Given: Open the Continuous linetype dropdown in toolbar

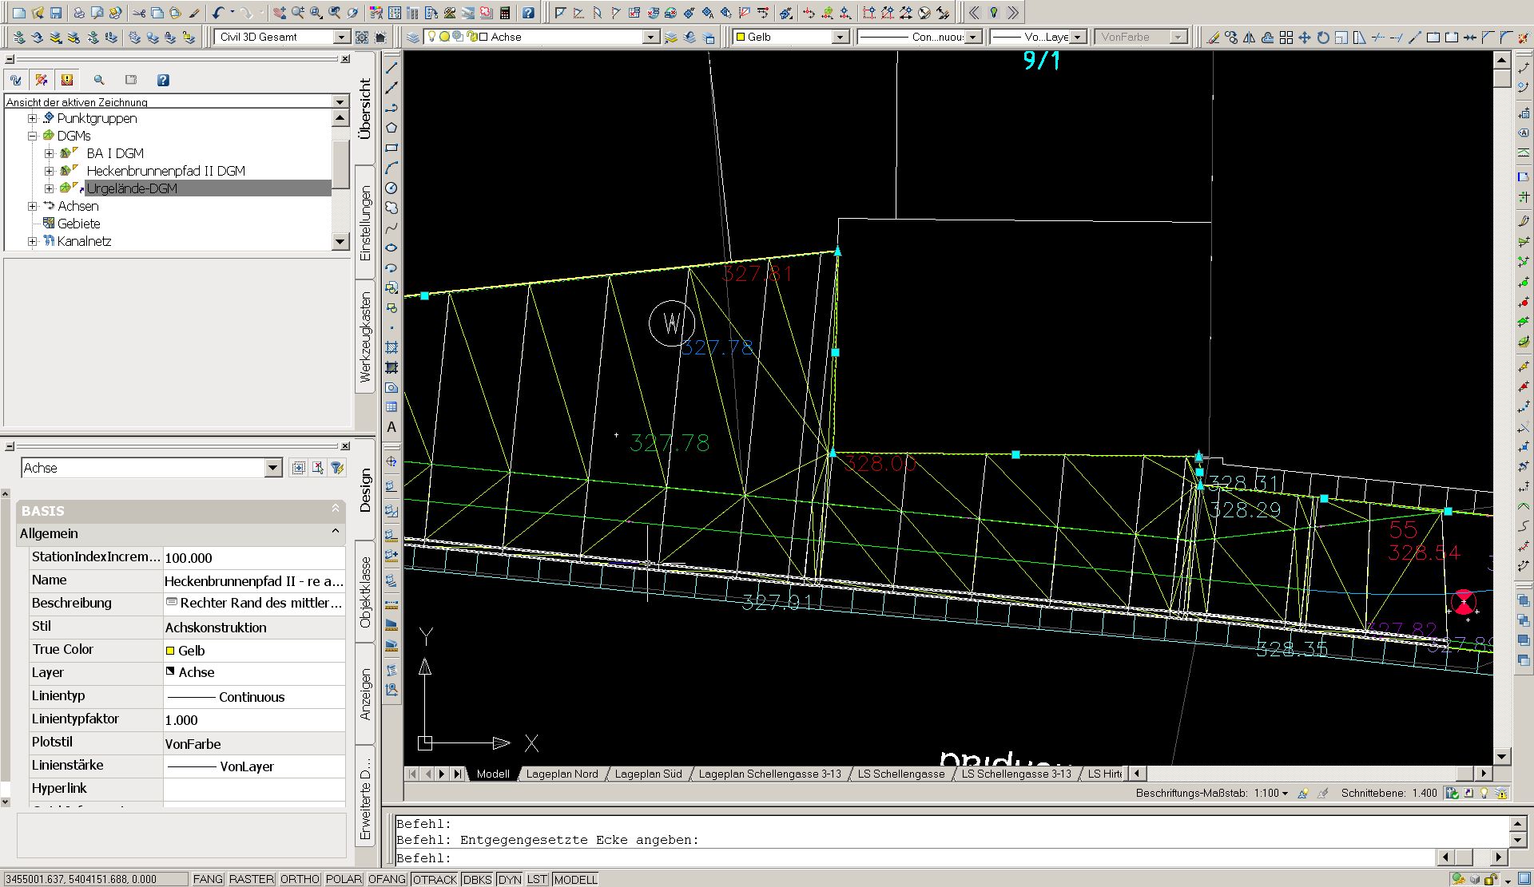Looking at the screenshot, I should [972, 37].
